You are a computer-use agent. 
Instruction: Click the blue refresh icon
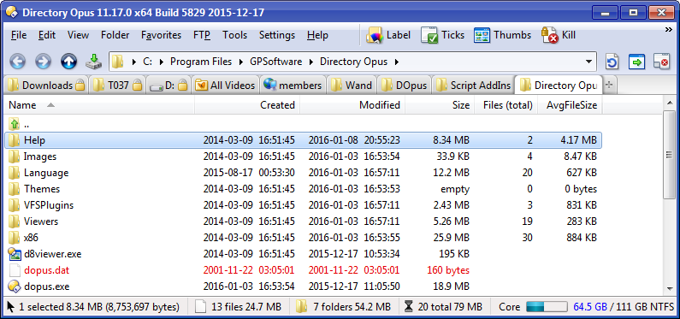pyautogui.click(x=612, y=62)
